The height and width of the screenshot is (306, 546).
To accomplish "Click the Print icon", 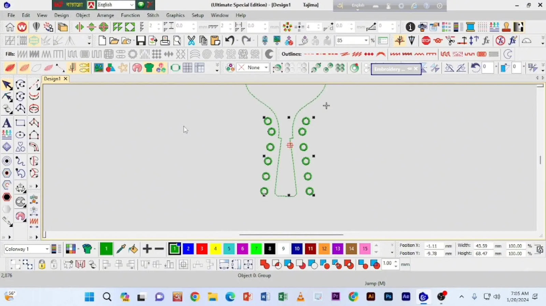I will [x=165, y=41].
